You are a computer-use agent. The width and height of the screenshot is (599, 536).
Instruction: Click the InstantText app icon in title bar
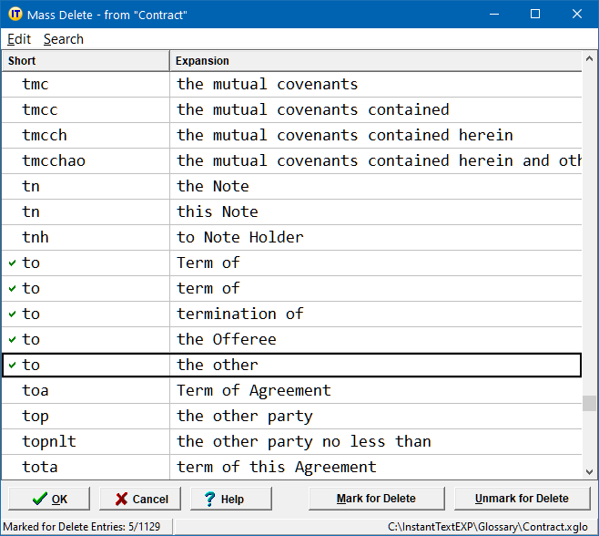point(15,14)
